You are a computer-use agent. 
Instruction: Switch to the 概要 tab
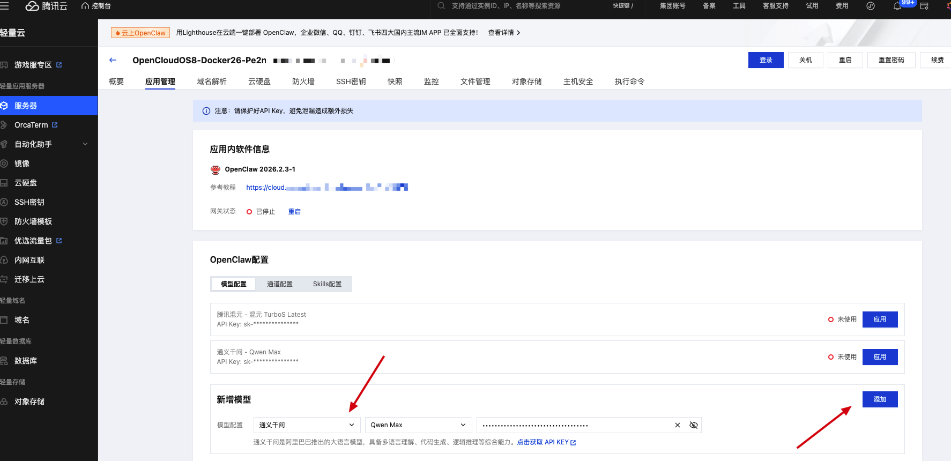click(x=116, y=81)
